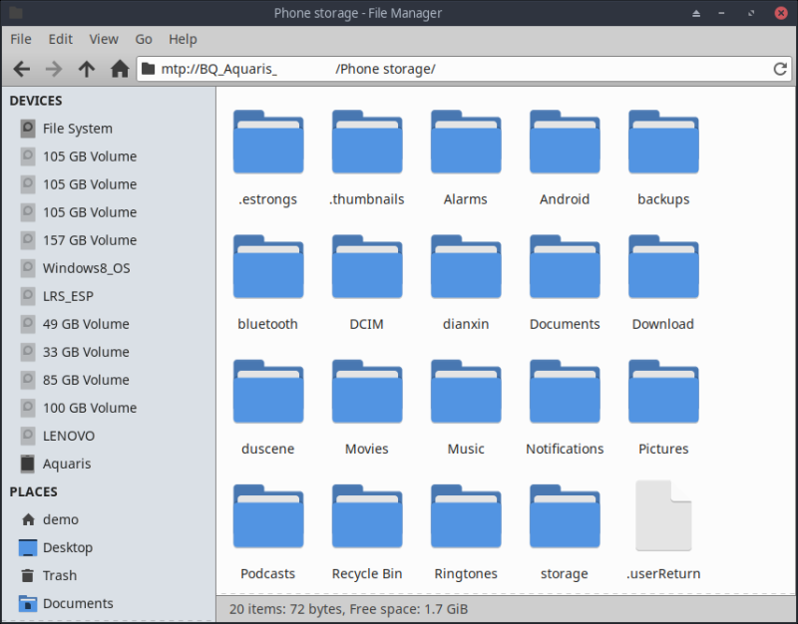Reload the folder using the refresh icon
This screenshot has width=798, height=624.
pos(780,69)
